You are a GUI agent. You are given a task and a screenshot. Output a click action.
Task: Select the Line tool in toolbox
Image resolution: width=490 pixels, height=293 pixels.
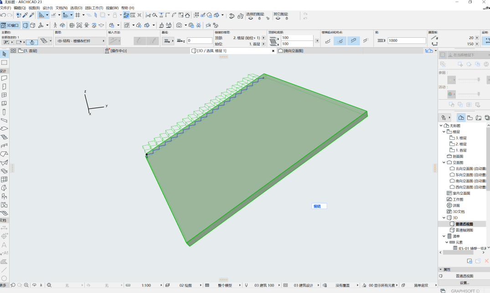click(4, 270)
